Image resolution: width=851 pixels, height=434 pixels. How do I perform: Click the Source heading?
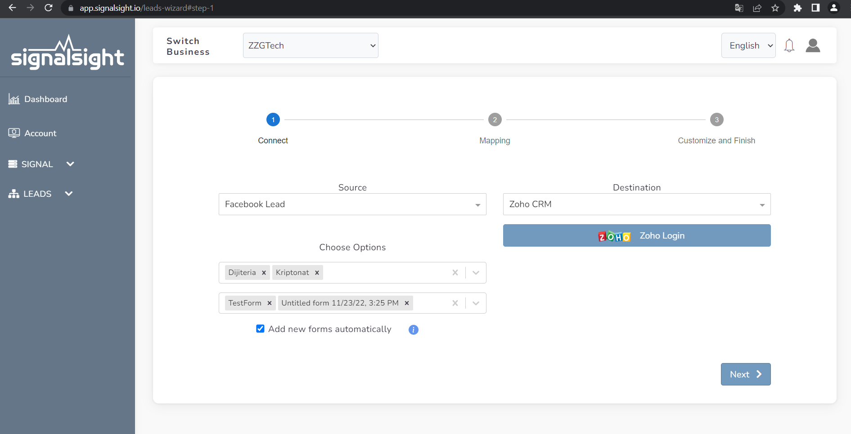[x=352, y=188]
